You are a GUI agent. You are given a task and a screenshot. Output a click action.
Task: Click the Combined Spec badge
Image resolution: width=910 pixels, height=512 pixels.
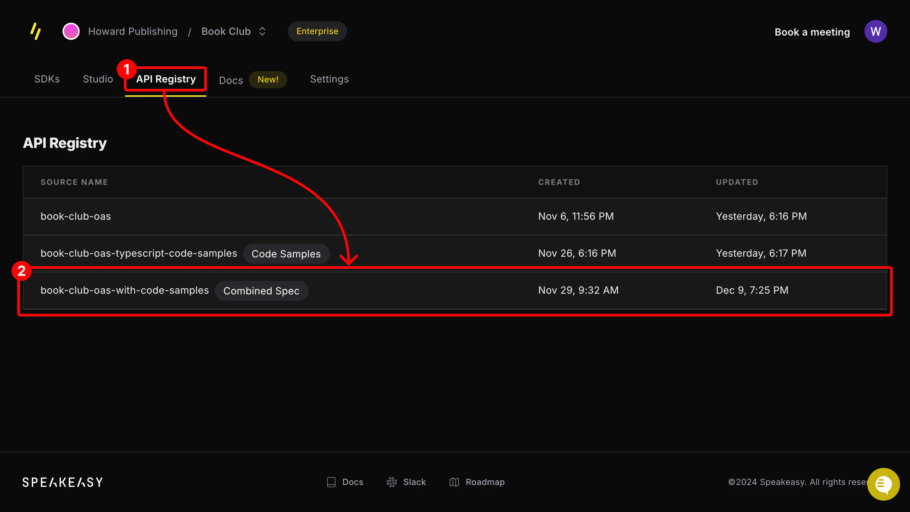261,290
